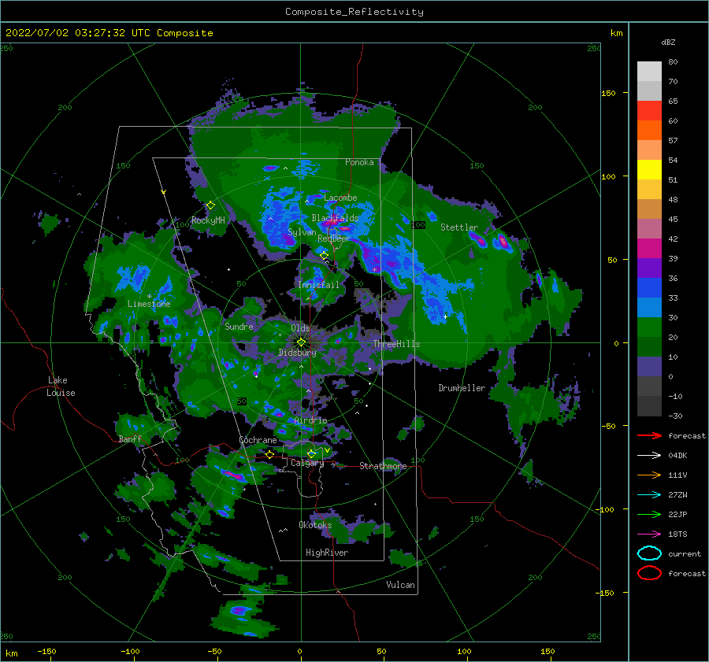Click the Ponoka town label
Screen dimensions: 709x662
[x=359, y=162]
